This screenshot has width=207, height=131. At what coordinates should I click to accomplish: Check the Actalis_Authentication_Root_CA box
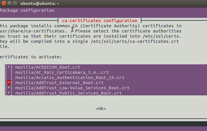point(9,78)
